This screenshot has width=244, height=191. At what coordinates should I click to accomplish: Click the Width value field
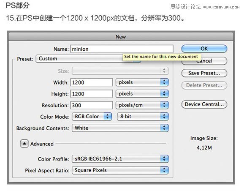coord(92,82)
